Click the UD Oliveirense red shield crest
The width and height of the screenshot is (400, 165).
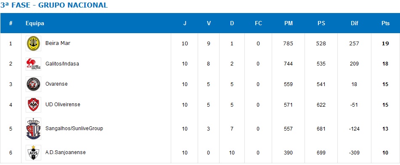33,105
